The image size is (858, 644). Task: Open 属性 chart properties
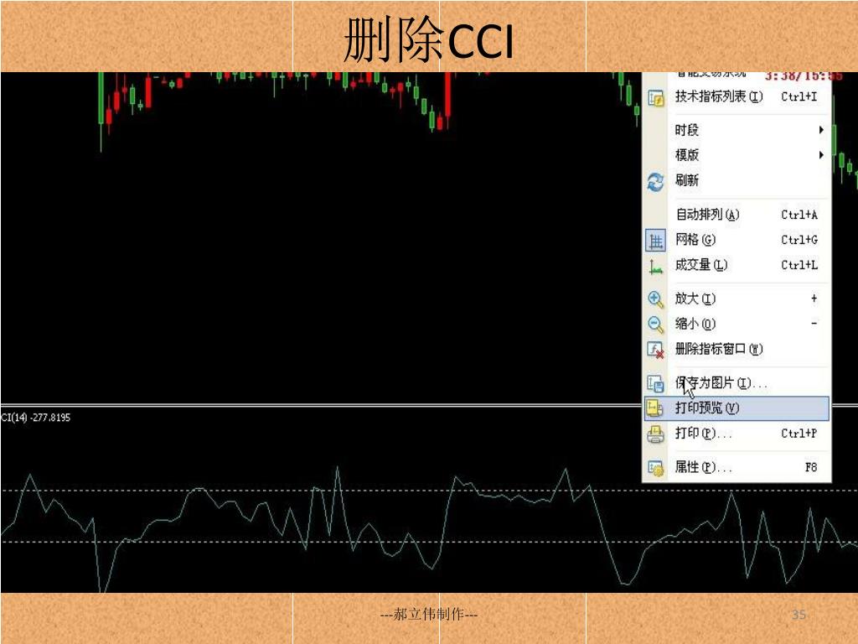click(x=737, y=467)
